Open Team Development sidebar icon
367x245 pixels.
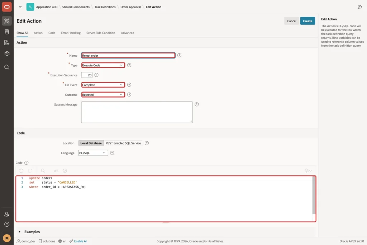tap(7, 43)
